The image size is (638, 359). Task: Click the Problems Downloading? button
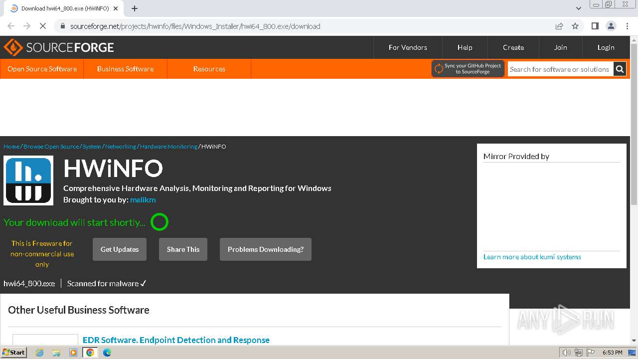point(266,249)
